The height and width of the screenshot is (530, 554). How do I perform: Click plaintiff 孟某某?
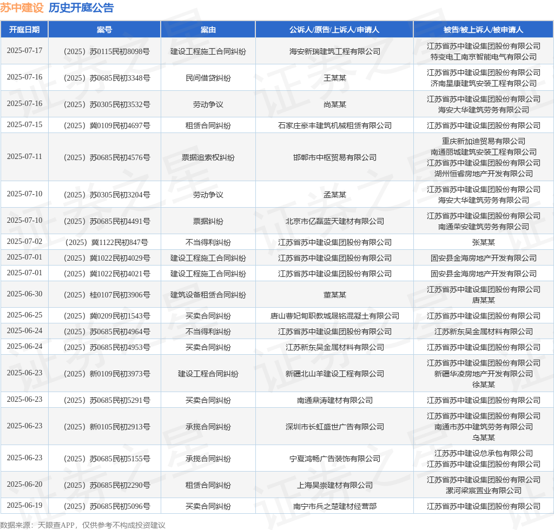(334, 195)
